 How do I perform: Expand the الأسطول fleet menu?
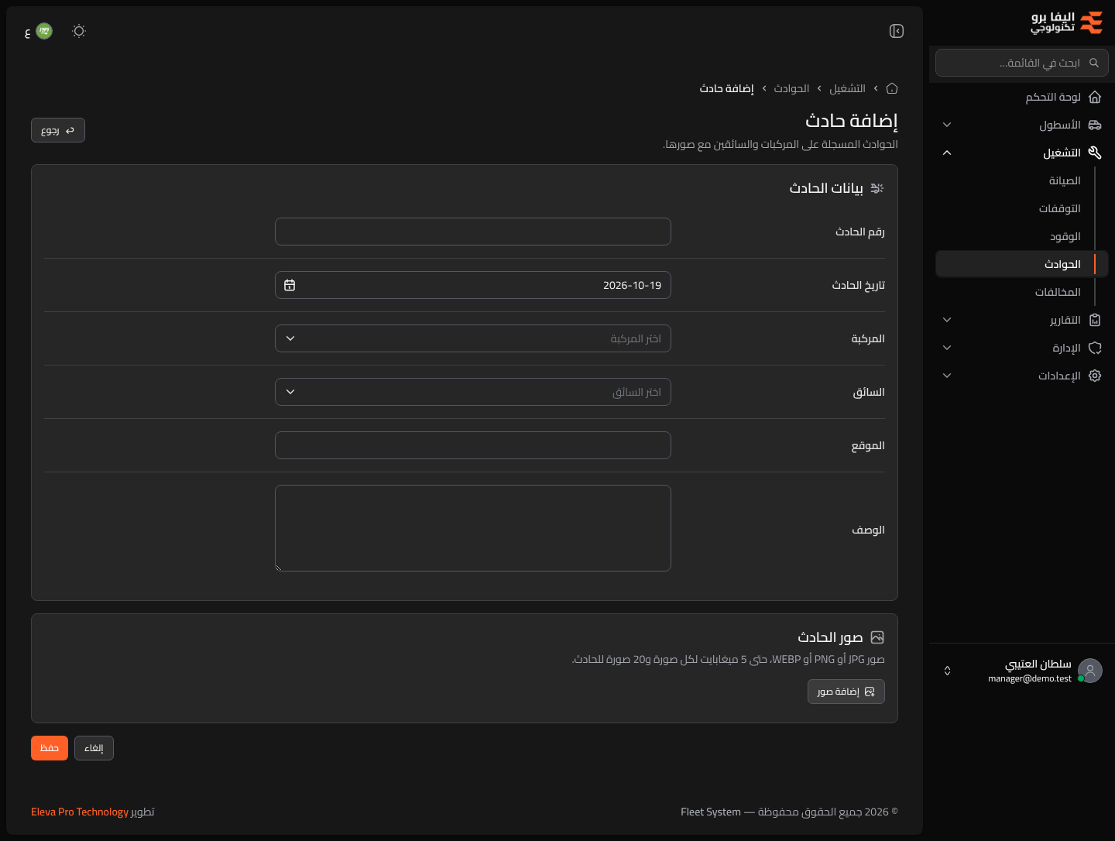pos(1022,125)
